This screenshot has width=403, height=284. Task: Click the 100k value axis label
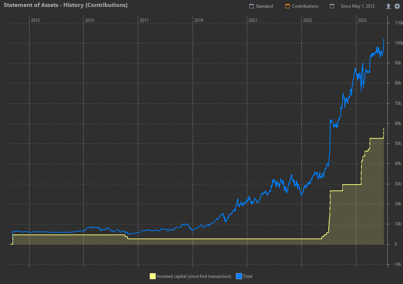click(x=399, y=43)
